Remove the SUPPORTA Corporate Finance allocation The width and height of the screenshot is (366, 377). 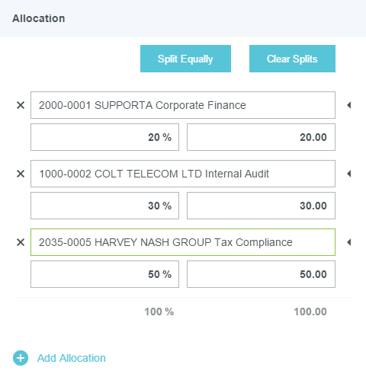coord(21,105)
